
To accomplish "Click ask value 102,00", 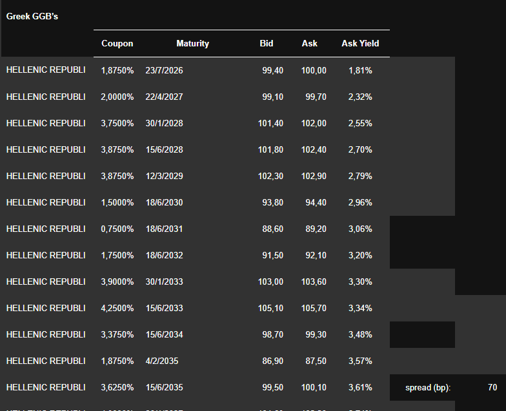I will point(314,124).
